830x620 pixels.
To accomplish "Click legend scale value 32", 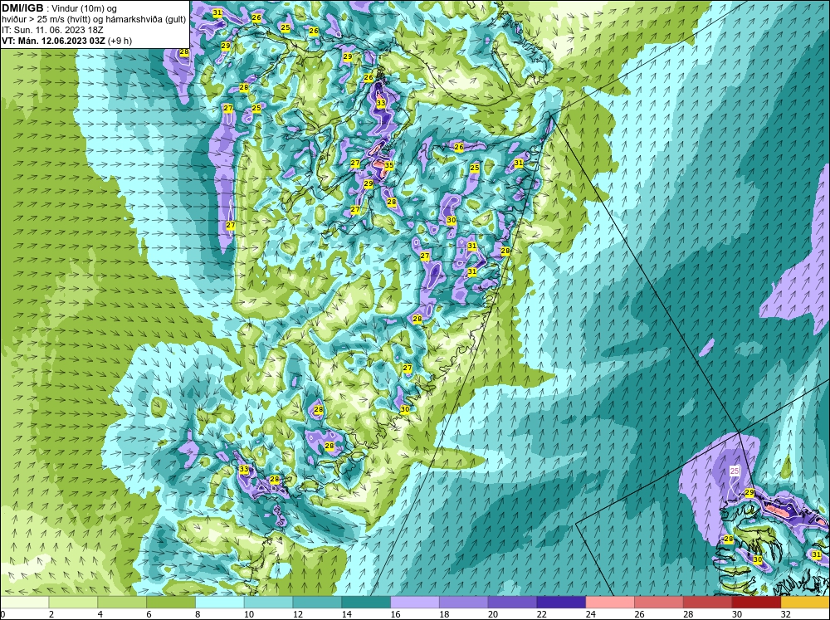I will pyautogui.click(x=785, y=614).
